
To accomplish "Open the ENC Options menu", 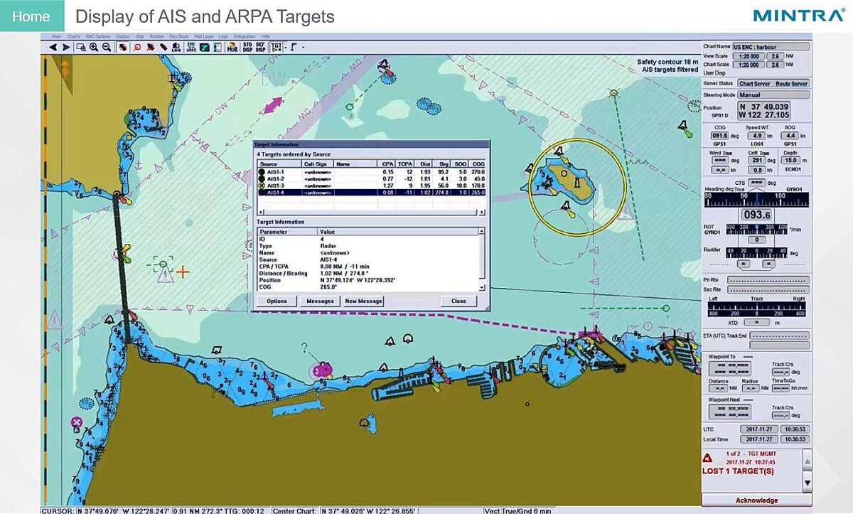I will [x=98, y=36].
